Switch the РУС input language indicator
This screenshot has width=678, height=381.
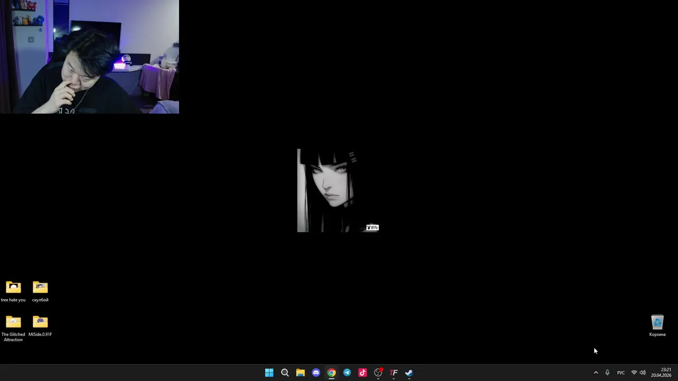pos(621,373)
